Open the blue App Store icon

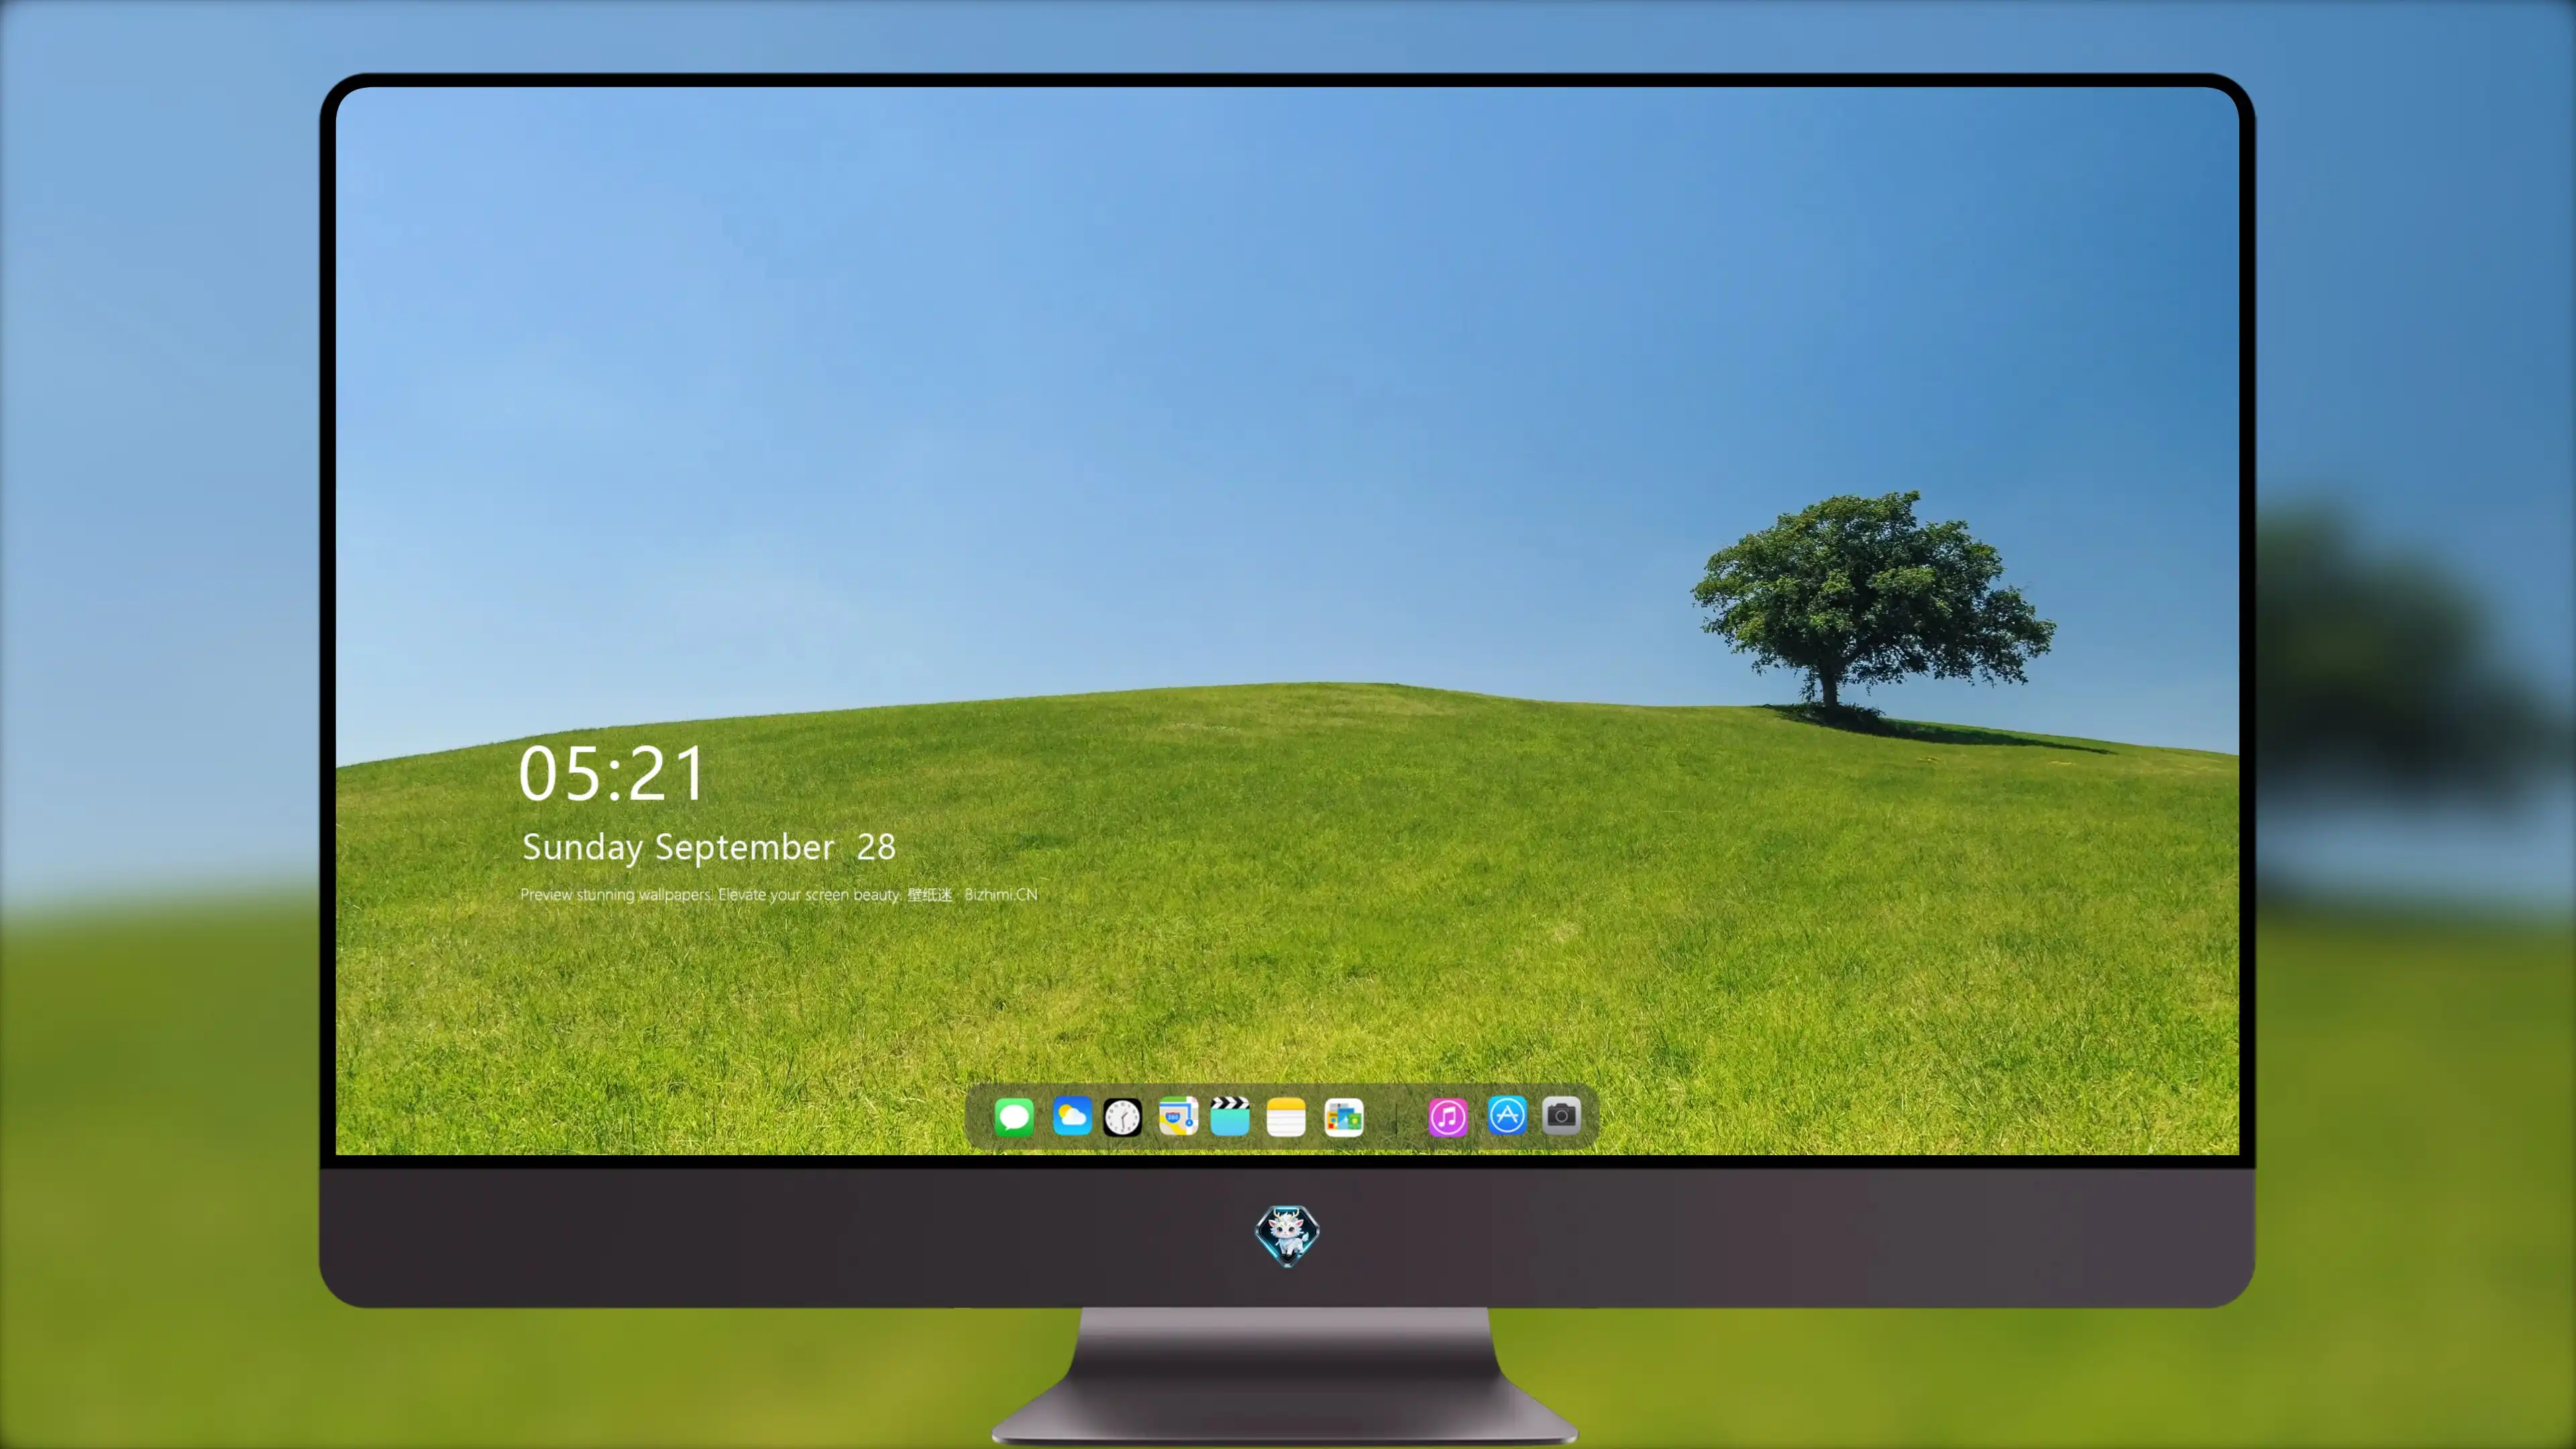[x=1507, y=1115]
